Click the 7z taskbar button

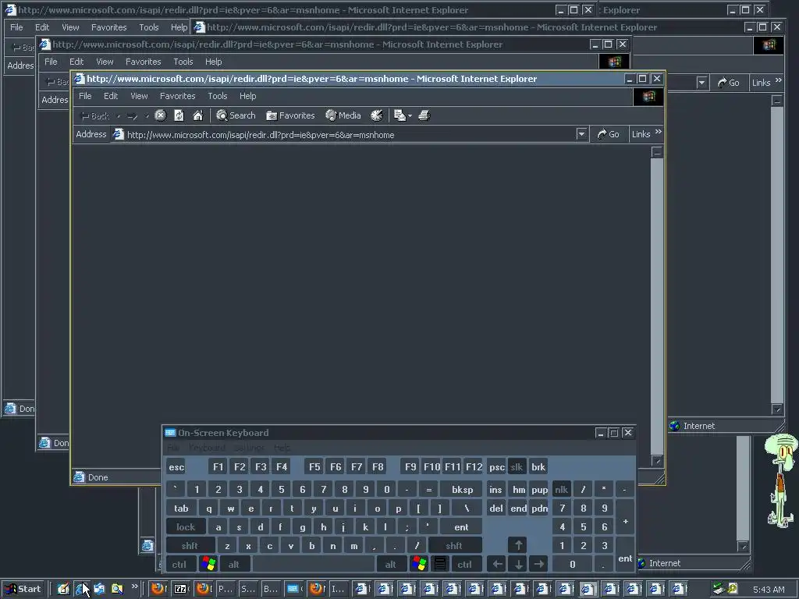[x=181, y=589]
